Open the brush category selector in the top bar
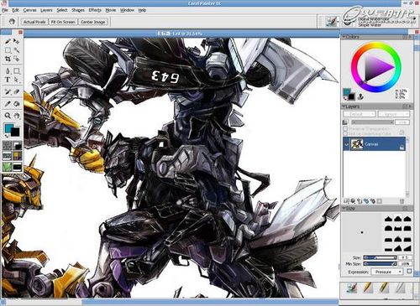Viewport: 420px width, 306px height. click(332, 21)
